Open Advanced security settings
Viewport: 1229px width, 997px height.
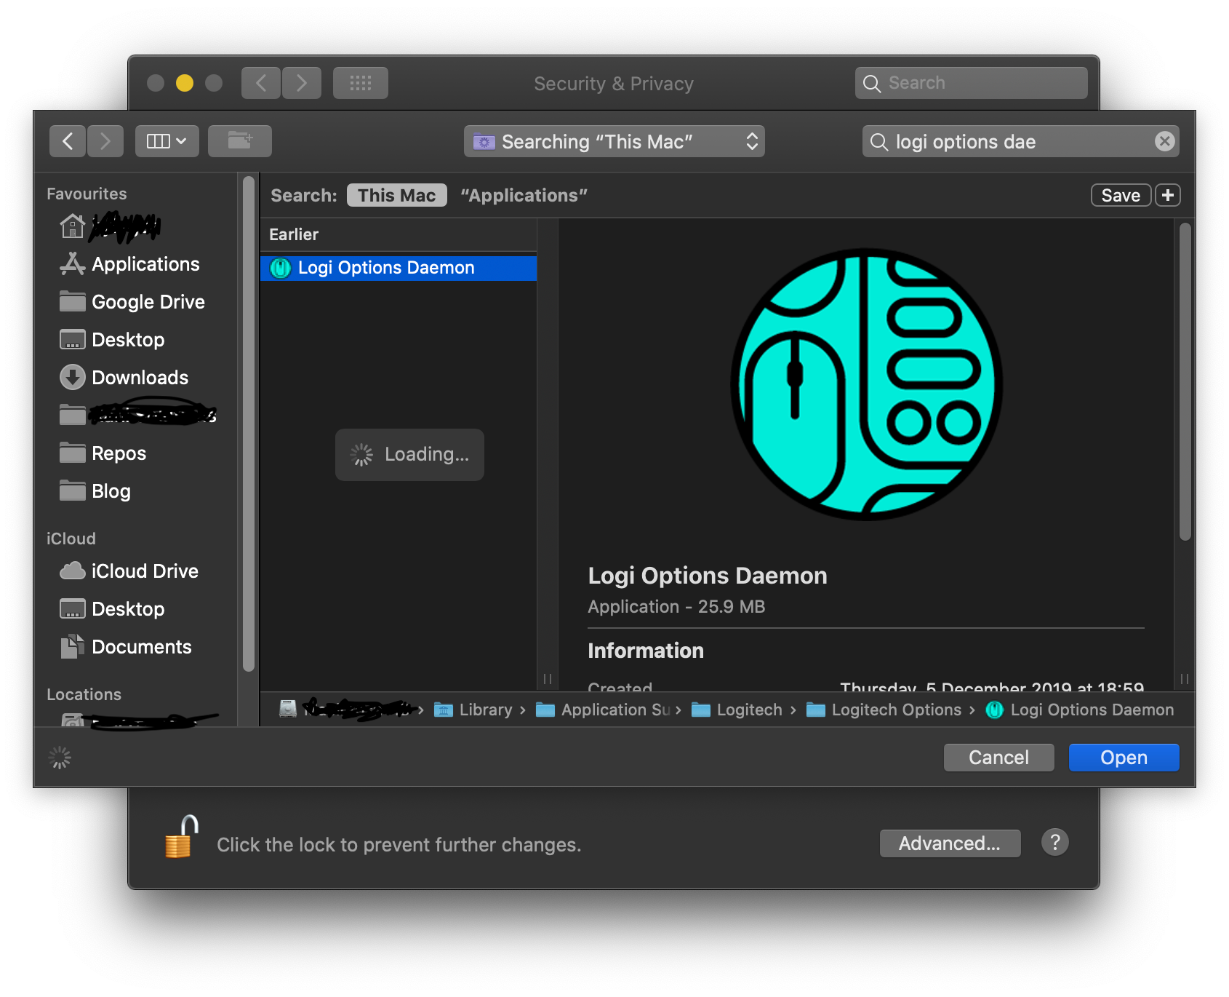(x=950, y=843)
